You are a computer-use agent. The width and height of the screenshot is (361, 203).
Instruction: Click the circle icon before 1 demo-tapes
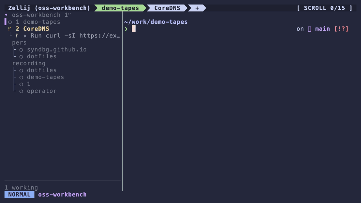(x=10, y=22)
